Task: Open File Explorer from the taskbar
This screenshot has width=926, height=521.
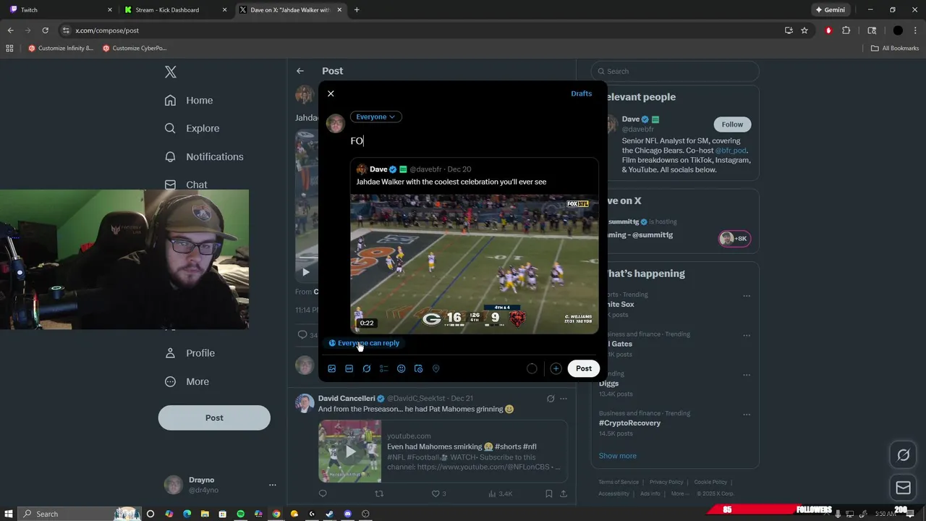Action: [205, 514]
